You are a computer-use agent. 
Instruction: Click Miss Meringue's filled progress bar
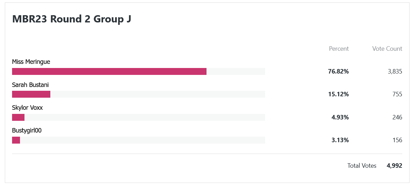pyautogui.click(x=109, y=71)
